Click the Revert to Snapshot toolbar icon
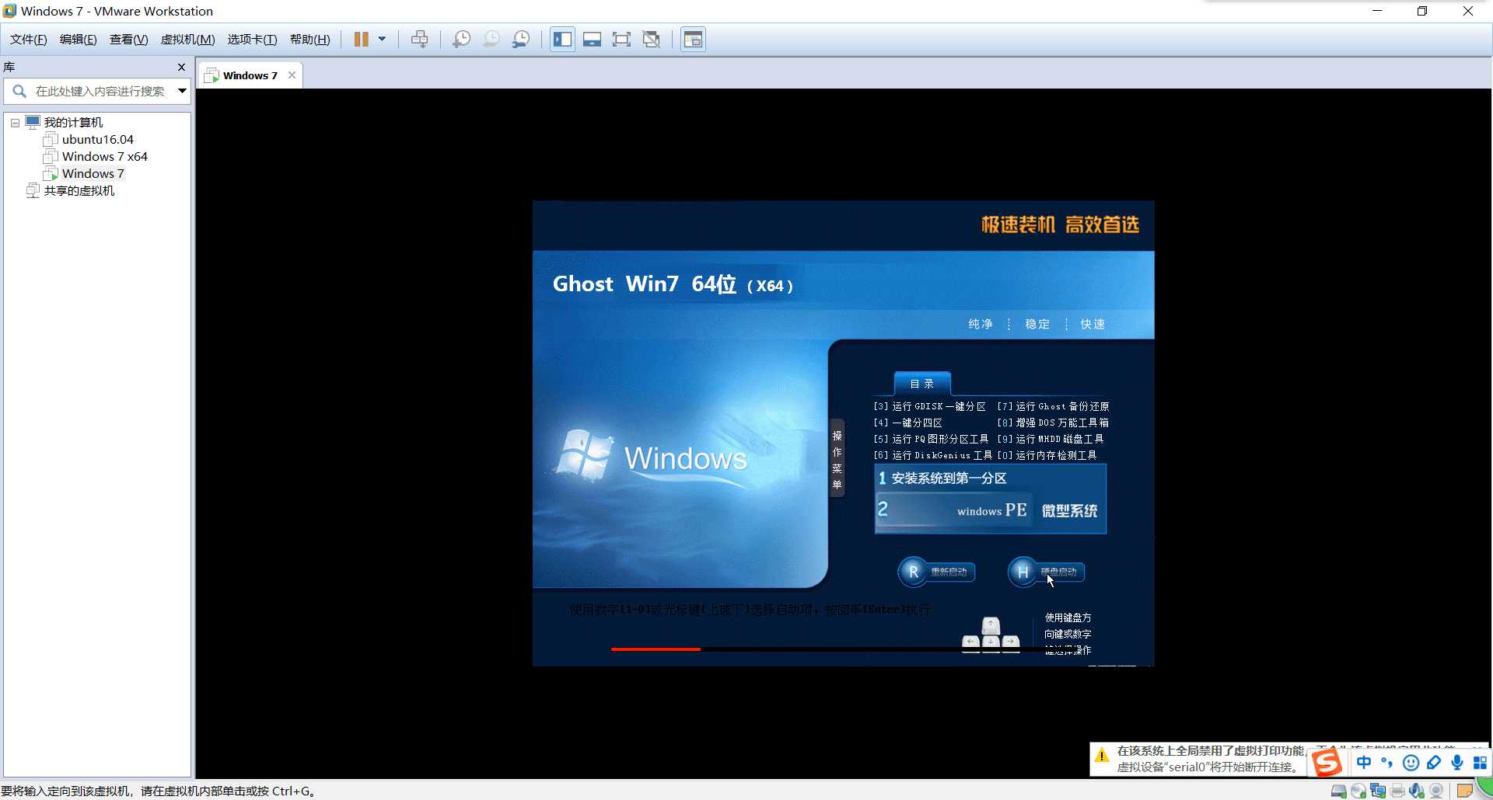 click(x=491, y=40)
